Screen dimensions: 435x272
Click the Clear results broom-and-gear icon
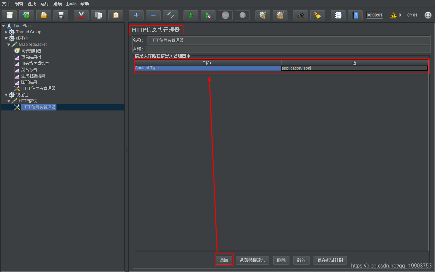(263, 15)
